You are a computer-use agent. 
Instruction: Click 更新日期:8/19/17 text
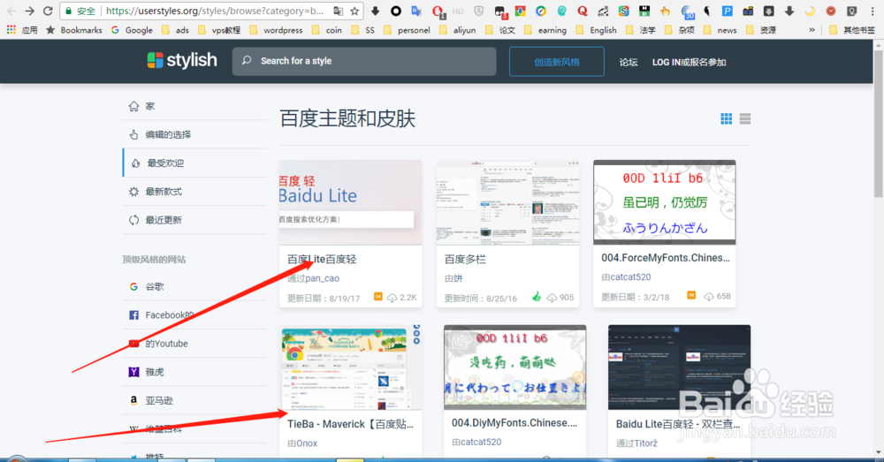[x=324, y=298]
